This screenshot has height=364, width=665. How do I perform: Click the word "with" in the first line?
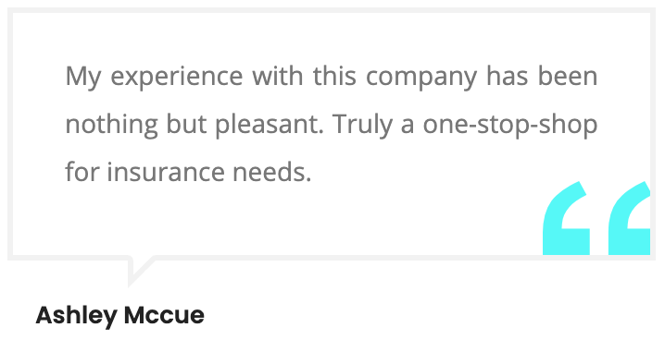[x=278, y=76]
